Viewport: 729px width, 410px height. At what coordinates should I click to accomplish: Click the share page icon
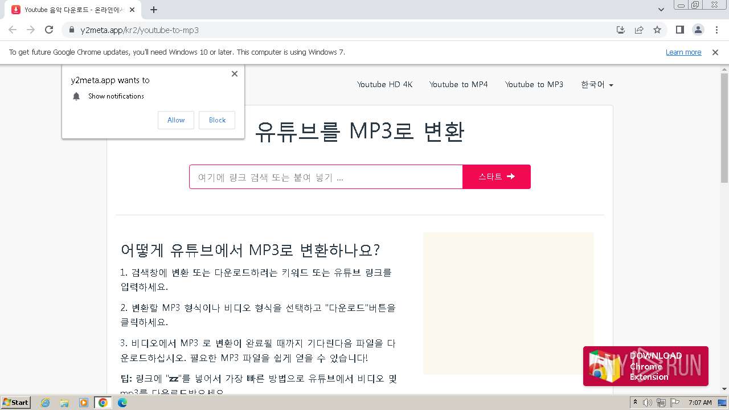tap(639, 30)
